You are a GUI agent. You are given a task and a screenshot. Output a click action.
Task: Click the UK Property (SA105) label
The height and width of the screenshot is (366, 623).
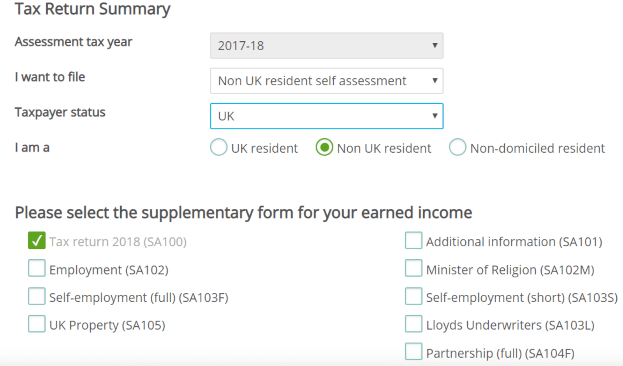tap(107, 325)
